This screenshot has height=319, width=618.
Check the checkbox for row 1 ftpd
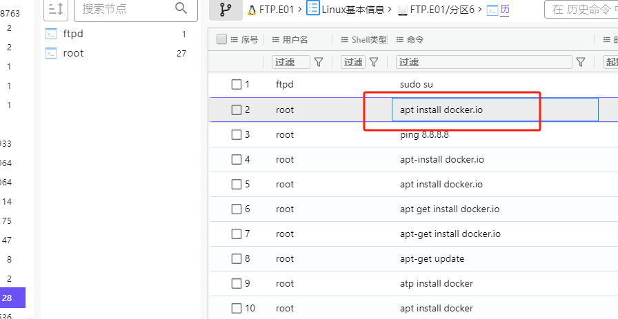click(x=237, y=85)
